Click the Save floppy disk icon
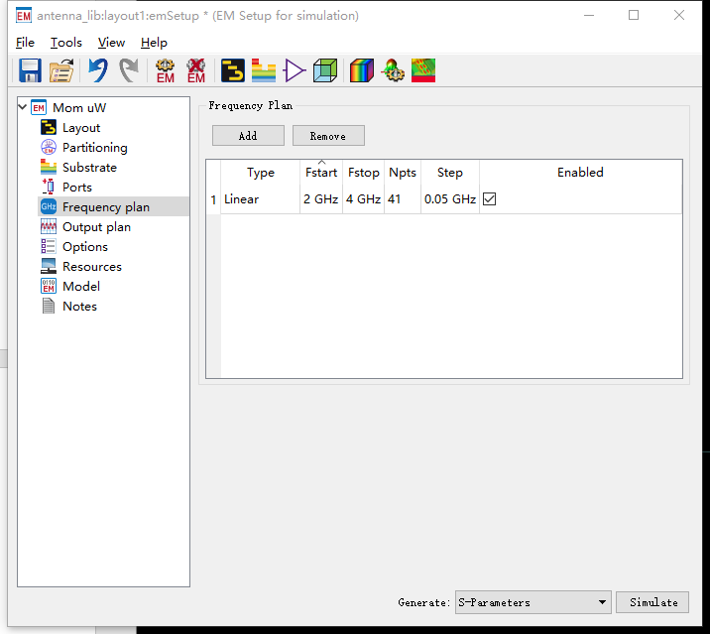 click(x=30, y=70)
